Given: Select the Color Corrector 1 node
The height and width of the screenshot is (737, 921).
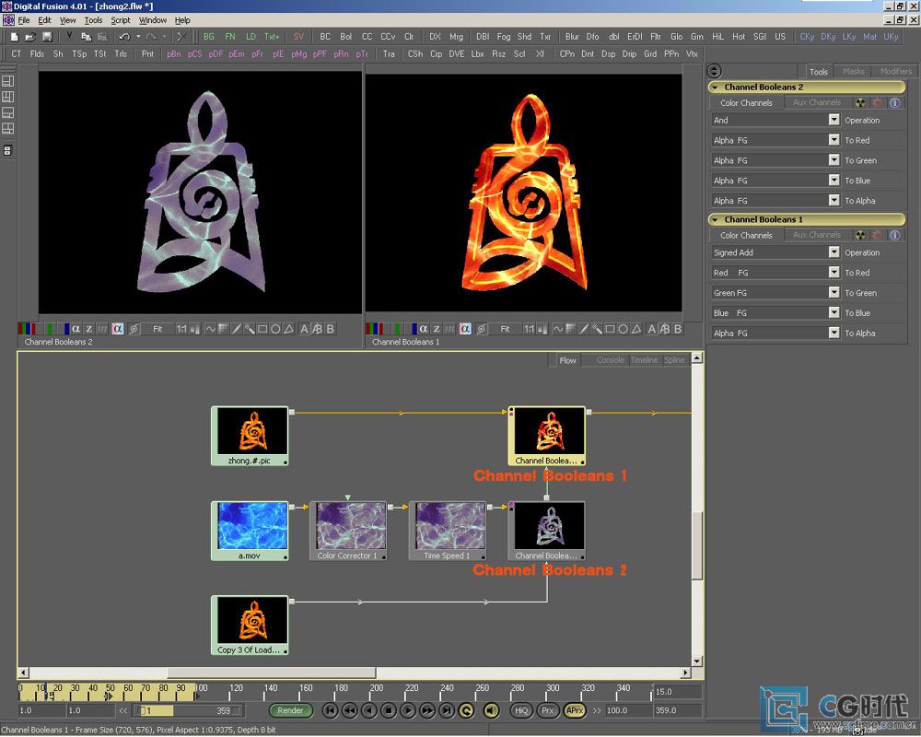Looking at the screenshot, I should click(348, 531).
